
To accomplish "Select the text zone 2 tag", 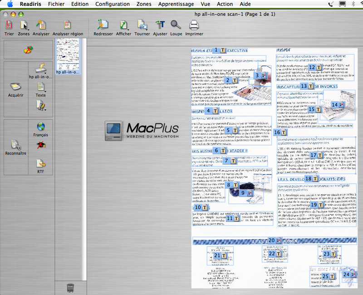I will tap(231, 80).
